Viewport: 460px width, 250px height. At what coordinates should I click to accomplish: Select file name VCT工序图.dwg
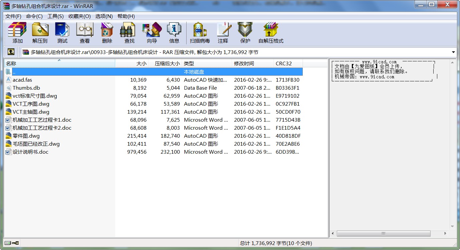[x=31, y=104]
